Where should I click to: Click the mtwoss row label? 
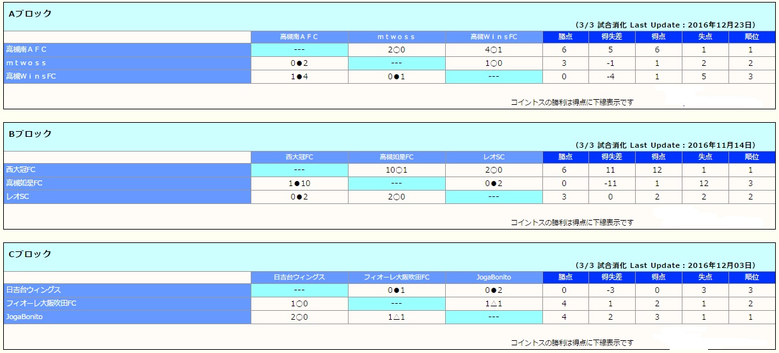[x=127, y=63]
